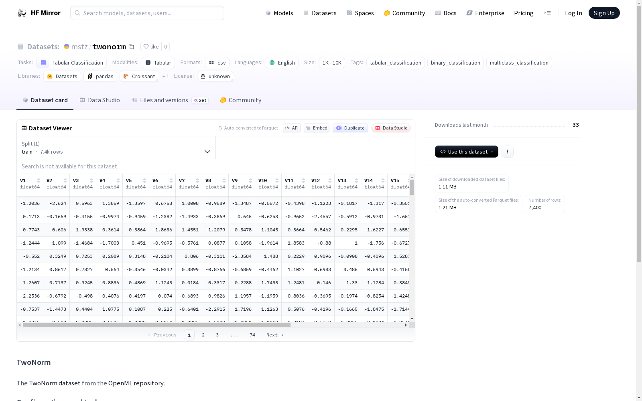Image resolution: width=642 pixels, height=401 pixels.
Task: Like the twonorm dataset
Action: pyautogui.click(x=151, y=47)
